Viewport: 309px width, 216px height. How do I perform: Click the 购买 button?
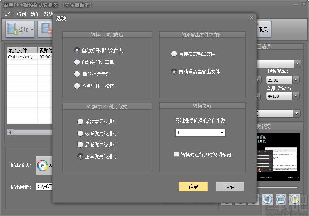263,29
